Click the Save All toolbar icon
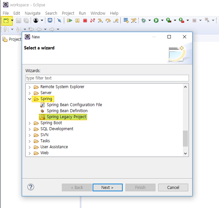The height and width of the screenshot is (208, 219). coord(26,21)
